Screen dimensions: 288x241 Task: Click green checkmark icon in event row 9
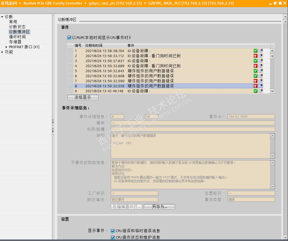click(255, 91)
